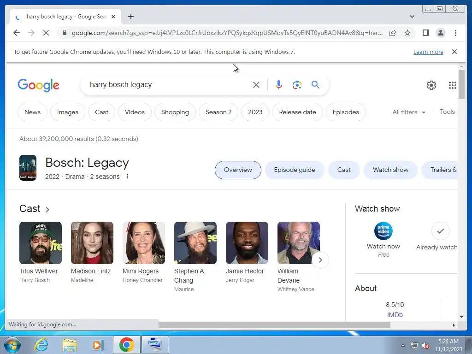Dismiss the Chrome update notification bar
472x354 pixels.
click(454, 52)
